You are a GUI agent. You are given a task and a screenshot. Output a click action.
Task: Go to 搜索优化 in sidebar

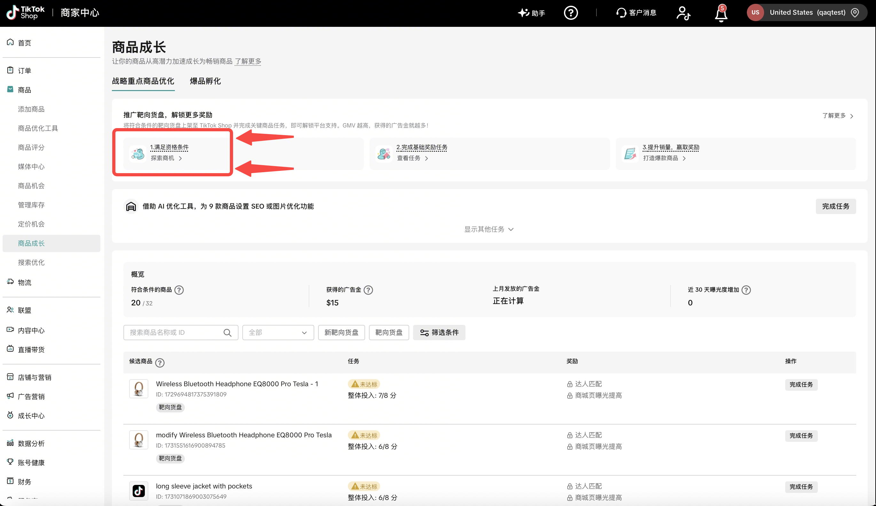[x=31, y=263]
